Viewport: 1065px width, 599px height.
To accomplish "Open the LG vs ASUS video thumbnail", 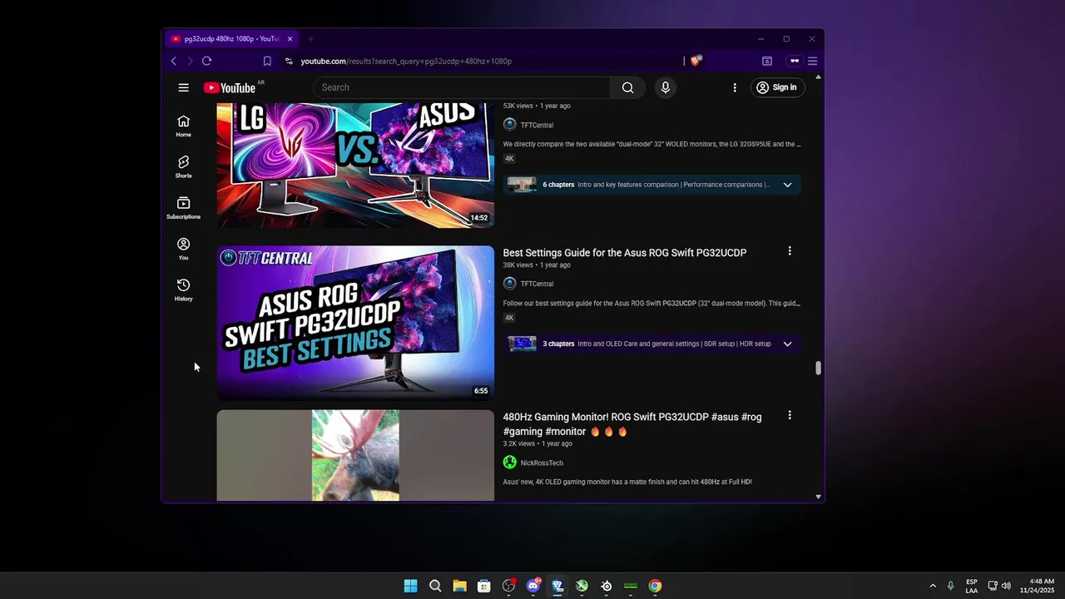I will 355,165.
